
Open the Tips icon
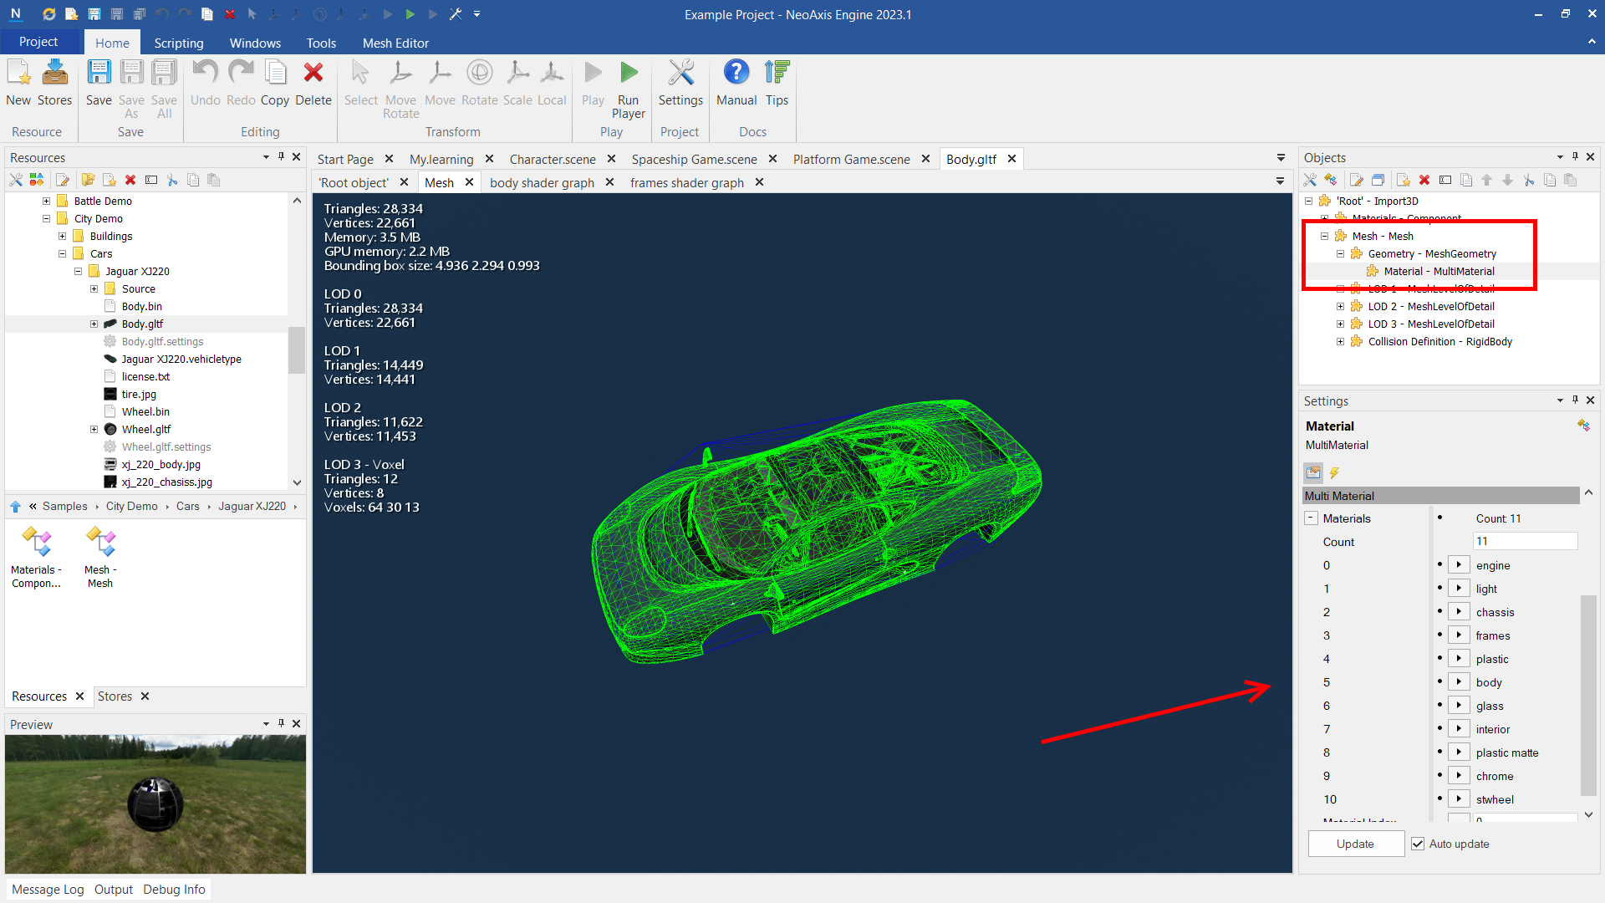(777, 74)
